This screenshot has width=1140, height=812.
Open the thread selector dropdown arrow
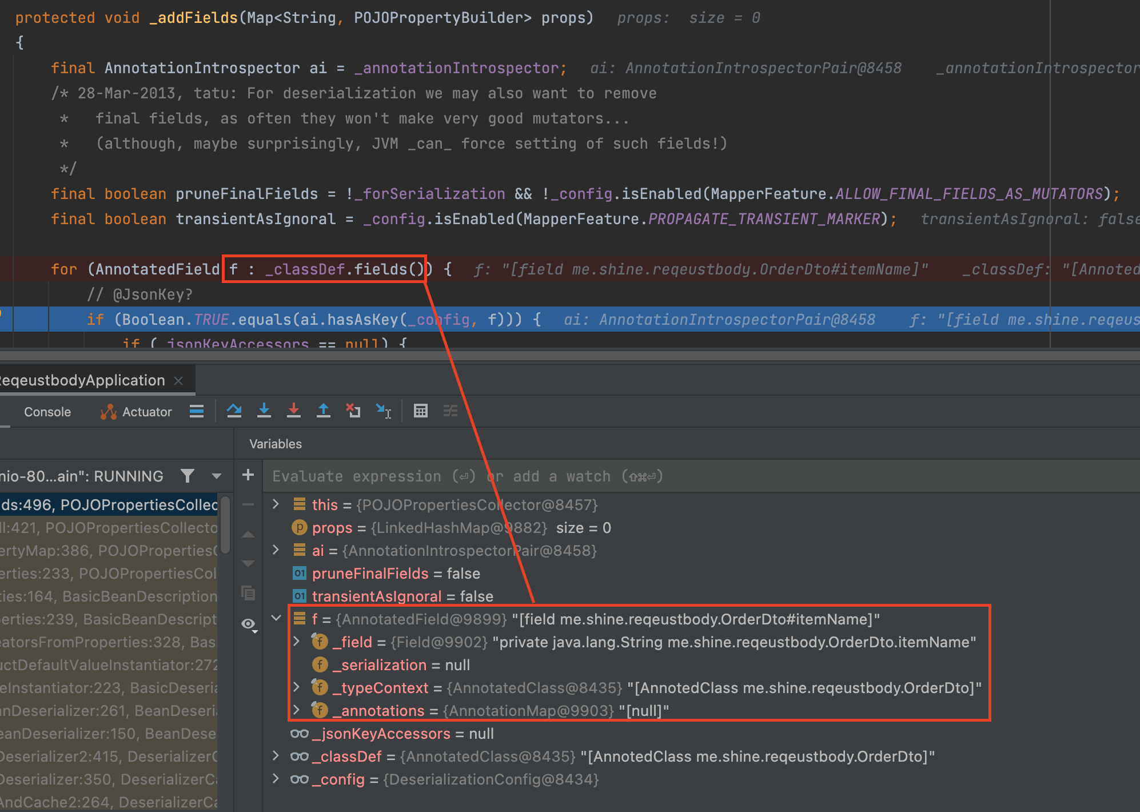click(x=216, y=476)
